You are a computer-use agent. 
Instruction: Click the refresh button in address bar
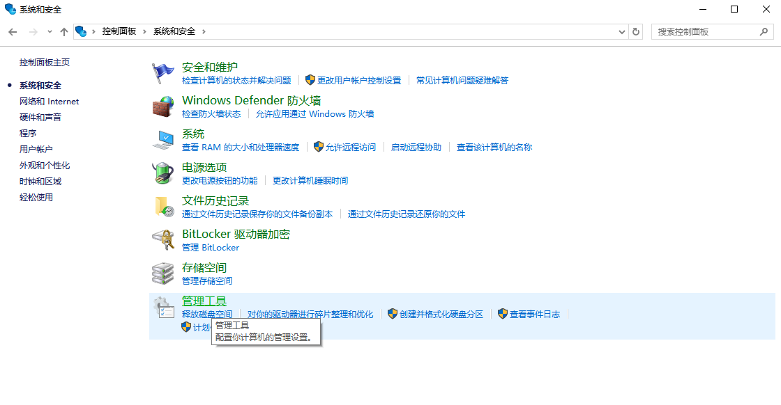pyautogui.click(x=635, y=32)
